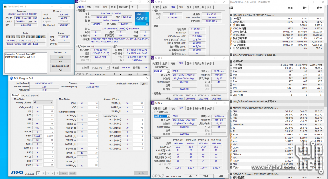Click lightning icon beside CPU 封装功率
The width and height of the screenshot is (328, 179).
[231, 32]
